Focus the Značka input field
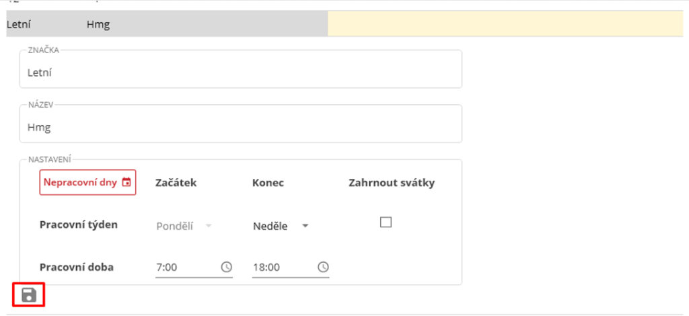 [x=240, y=73]
